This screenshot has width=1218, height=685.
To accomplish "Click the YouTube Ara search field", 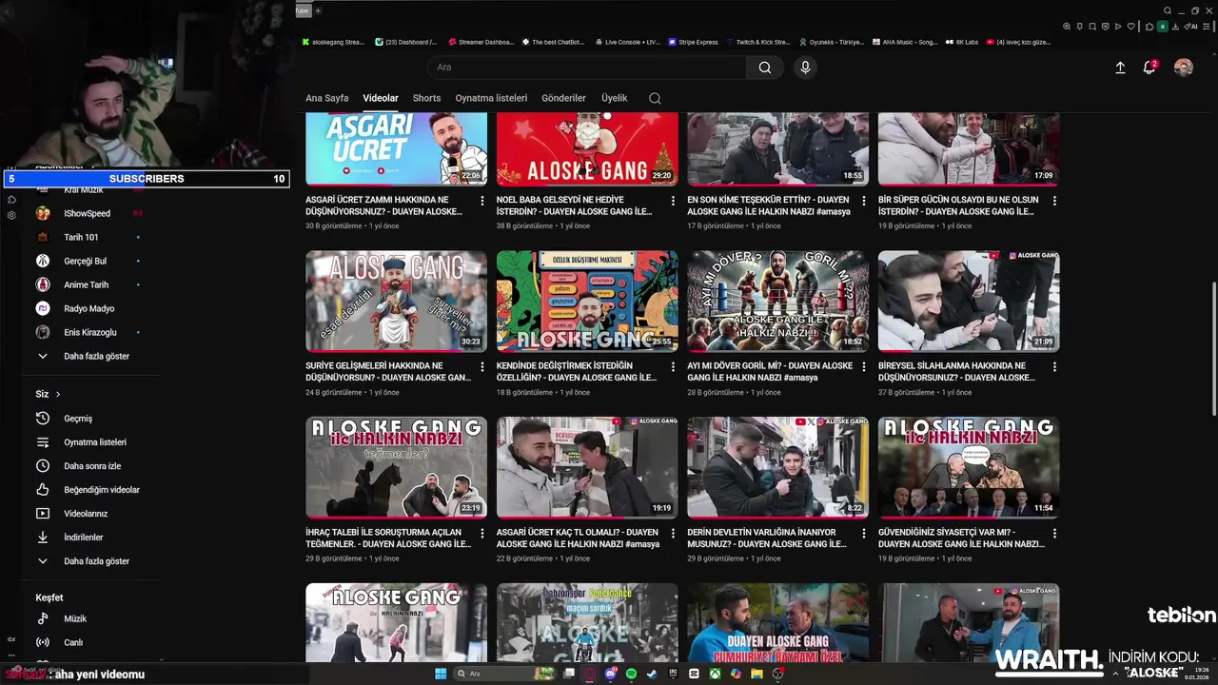I will [x=587, y=68].
